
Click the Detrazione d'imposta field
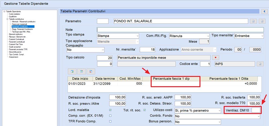118,97
